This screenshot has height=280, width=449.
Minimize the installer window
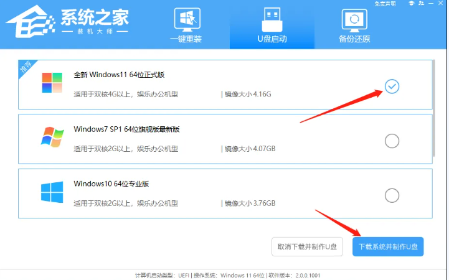(431, 4)
